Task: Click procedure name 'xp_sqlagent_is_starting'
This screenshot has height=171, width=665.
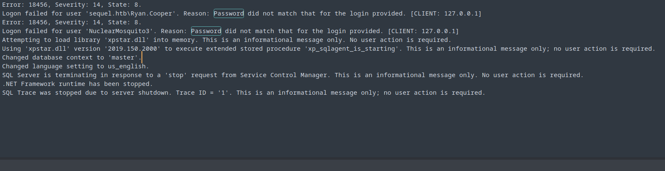Action: click(352, 49)
